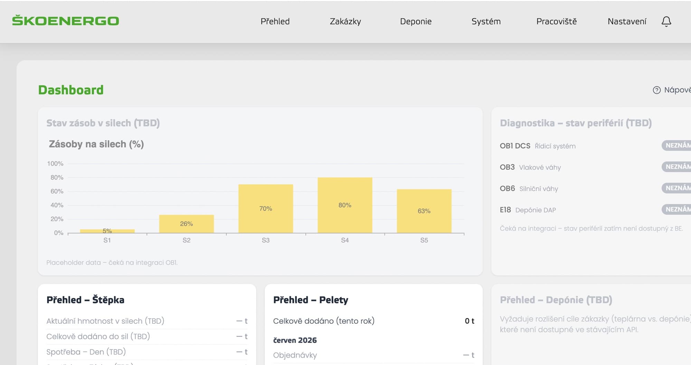Click the 'Čeká na integraci' peripherals note
The height and width of the screenshot is (365, 691).
[x=591, y=228]
